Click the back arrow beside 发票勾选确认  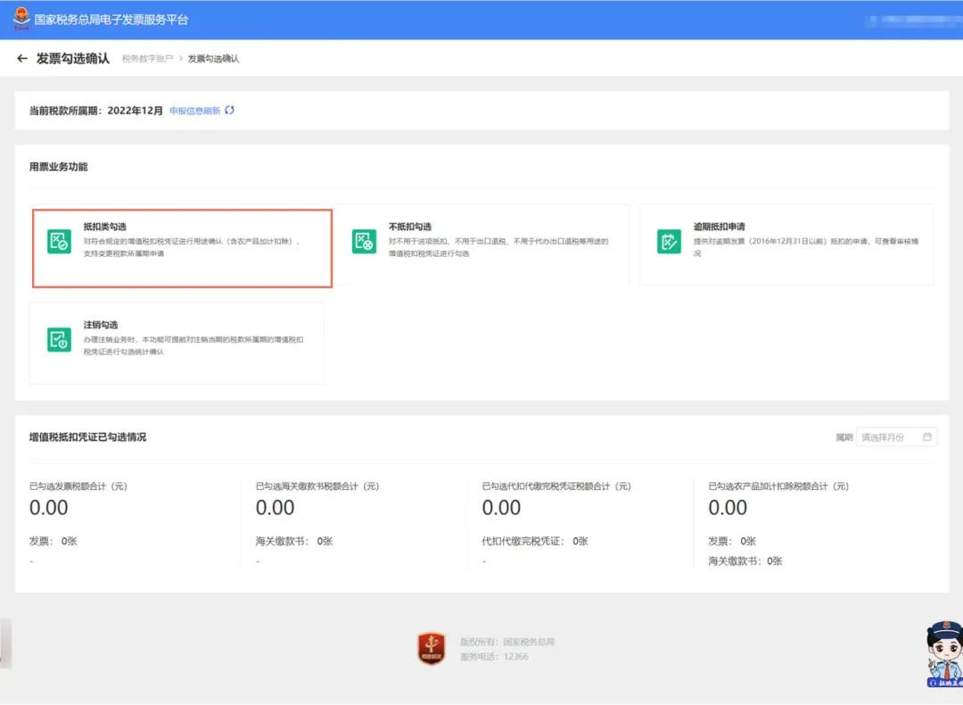[x=22, y=59]
